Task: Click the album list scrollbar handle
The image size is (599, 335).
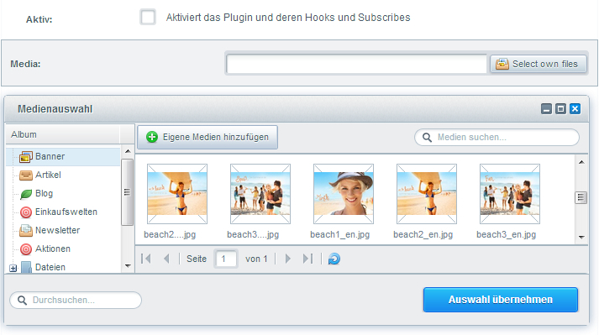Action: (x=127, y=192)
